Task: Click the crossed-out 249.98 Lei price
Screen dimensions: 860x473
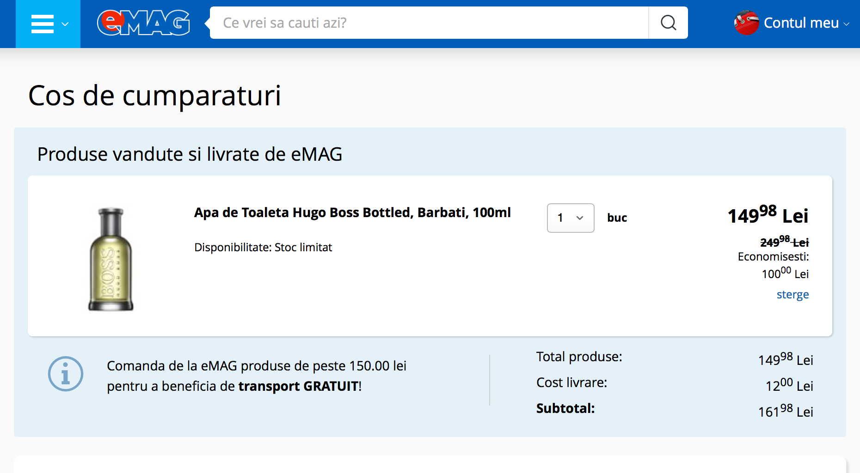Action: tap(785, 242)
